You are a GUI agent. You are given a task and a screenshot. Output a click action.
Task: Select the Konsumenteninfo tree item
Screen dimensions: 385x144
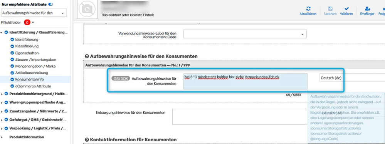pyautogui.click(x=29, y=79)
